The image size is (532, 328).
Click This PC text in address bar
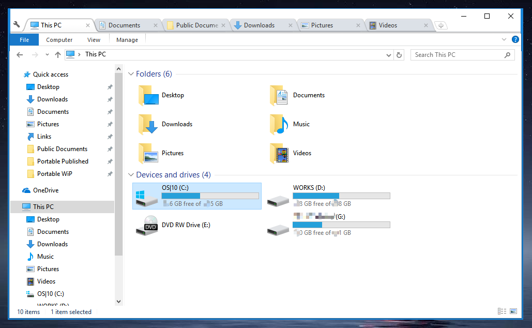[x=95, y=54]
